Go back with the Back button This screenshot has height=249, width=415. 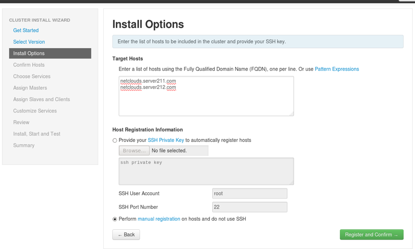pyautogui.click(x=126, y=235)
